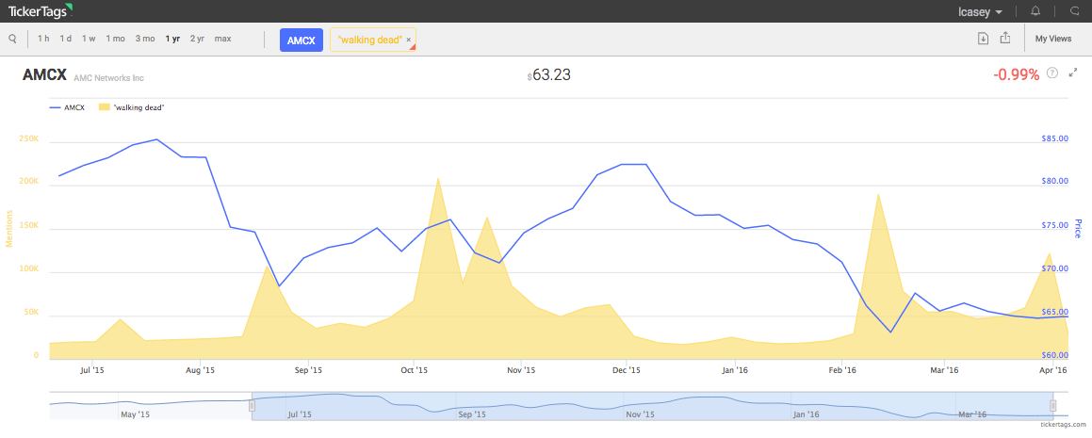Click the $75.00 price axis label
Screen dimensions: 1092x438
tap(1054, 226)
